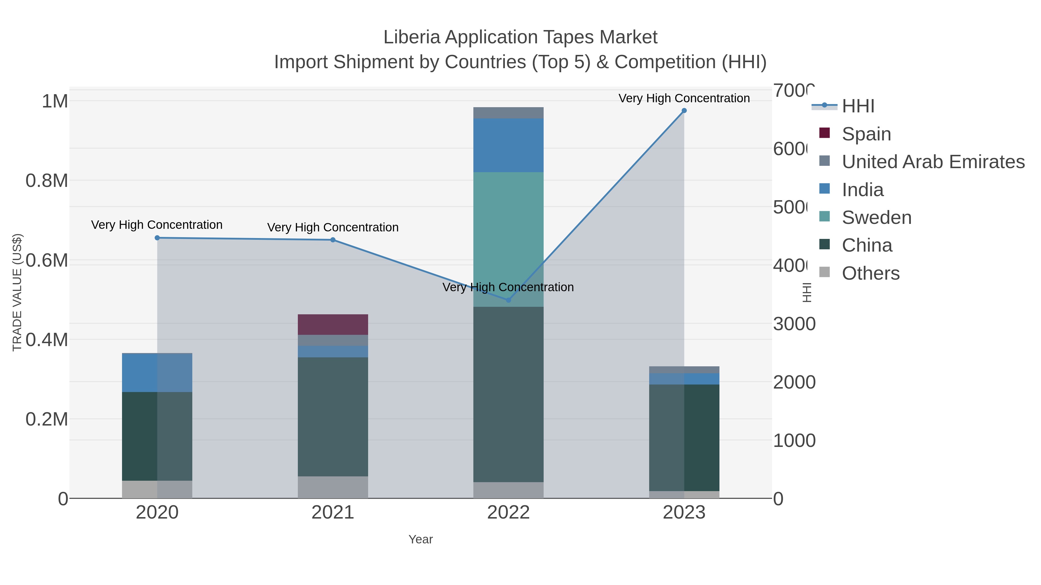Click the India segment of 2021 bar
The image size is (1041, 585).
point(333,352)
